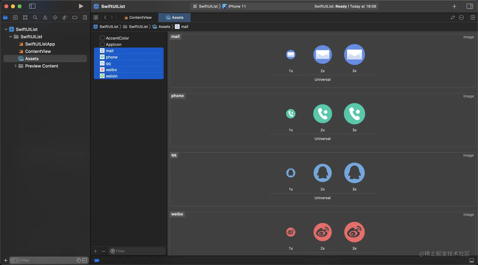
Task: Select the mail 2x image slot
Action: (322, 55)
